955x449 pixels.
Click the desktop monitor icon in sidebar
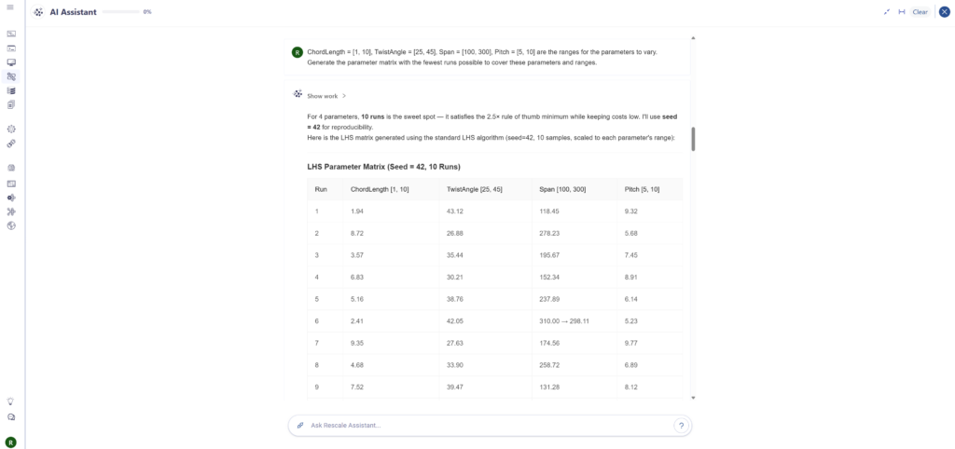click(11, 62)
